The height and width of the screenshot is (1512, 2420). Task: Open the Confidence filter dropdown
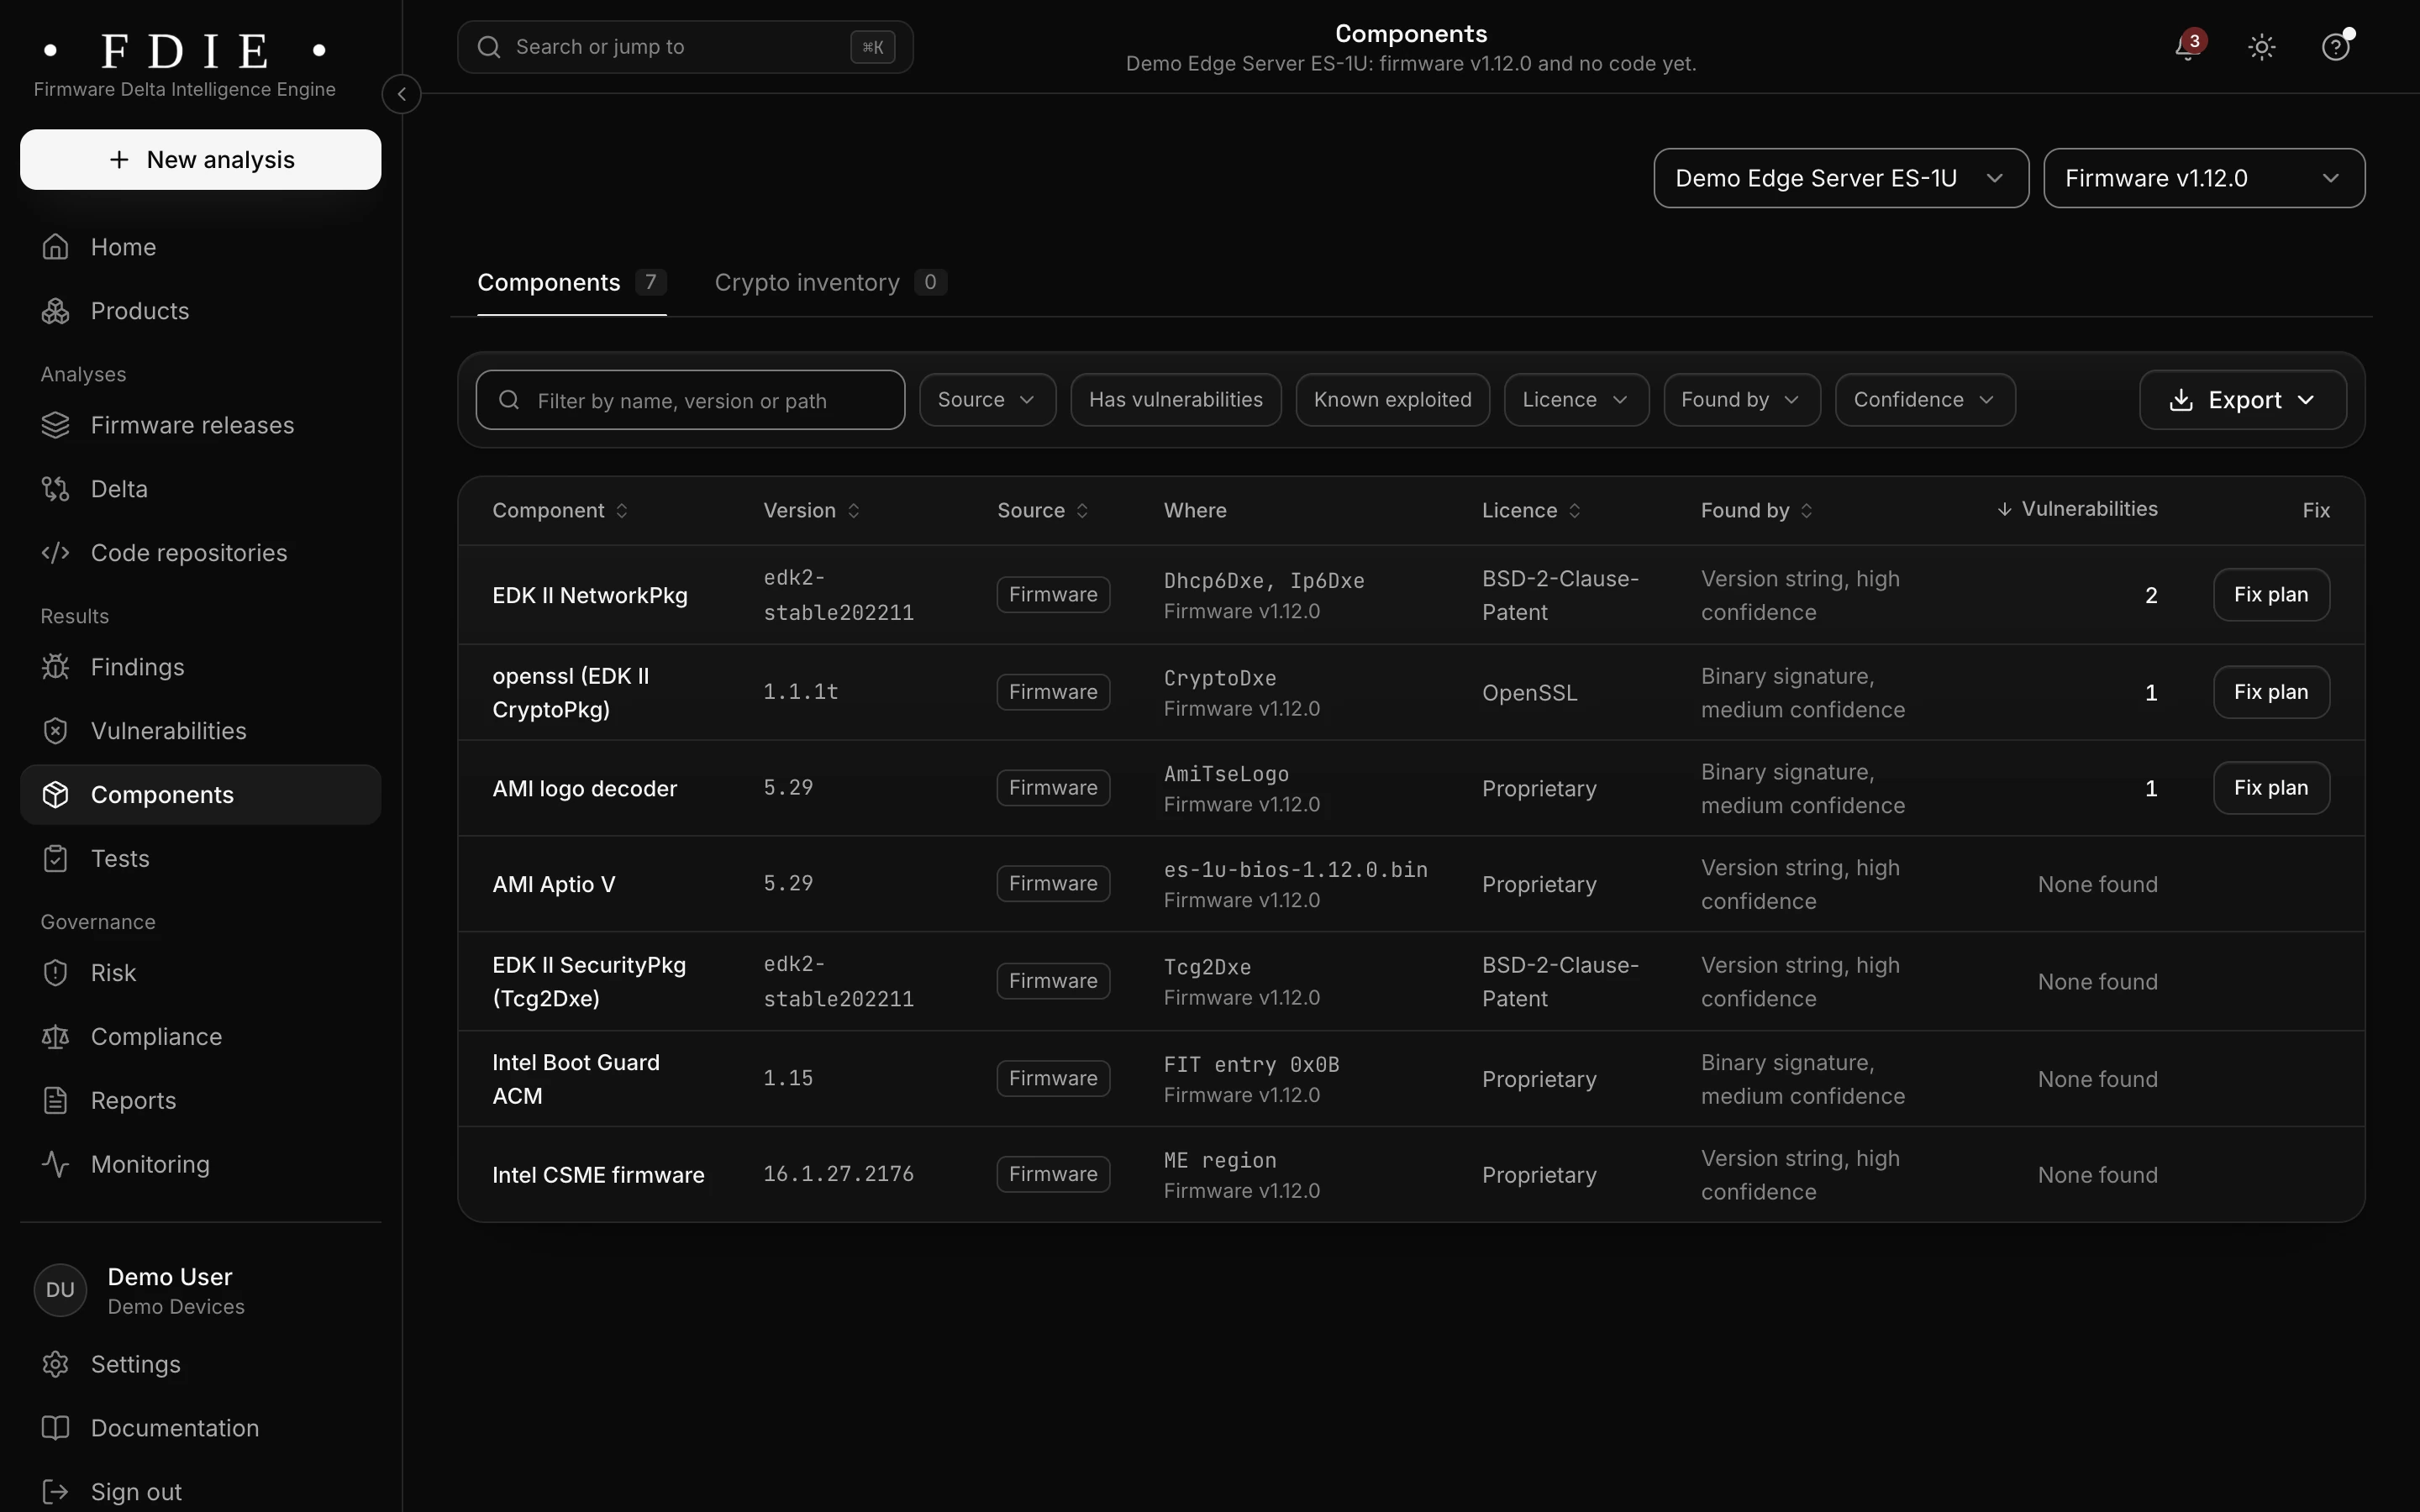click(1925, 400)
